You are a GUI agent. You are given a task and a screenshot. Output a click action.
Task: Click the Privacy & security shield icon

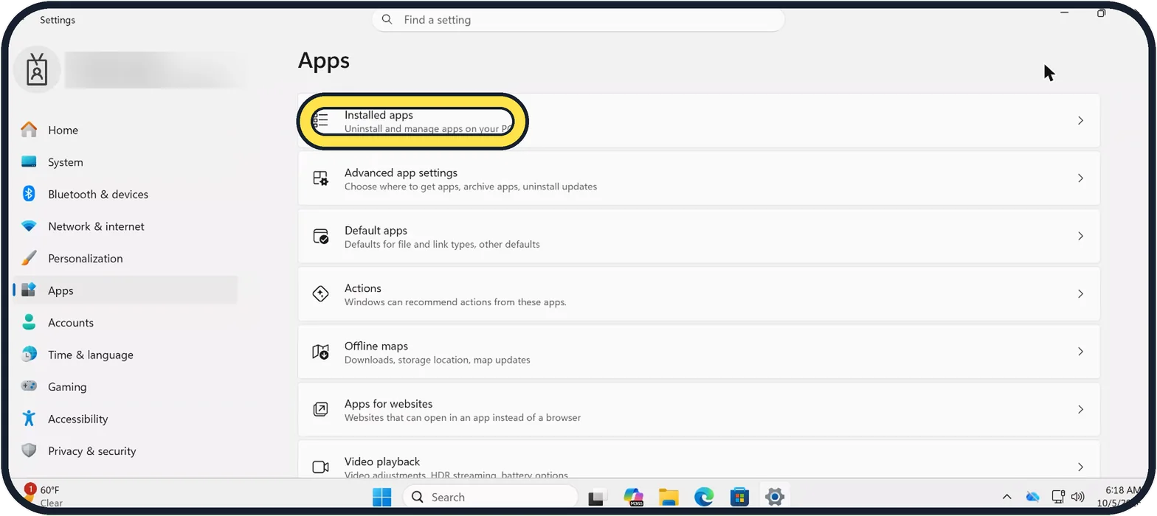(x=29, y=450)
